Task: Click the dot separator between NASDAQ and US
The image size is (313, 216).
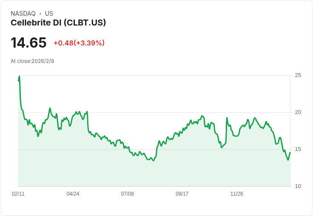Action: [x=40, y=14]
